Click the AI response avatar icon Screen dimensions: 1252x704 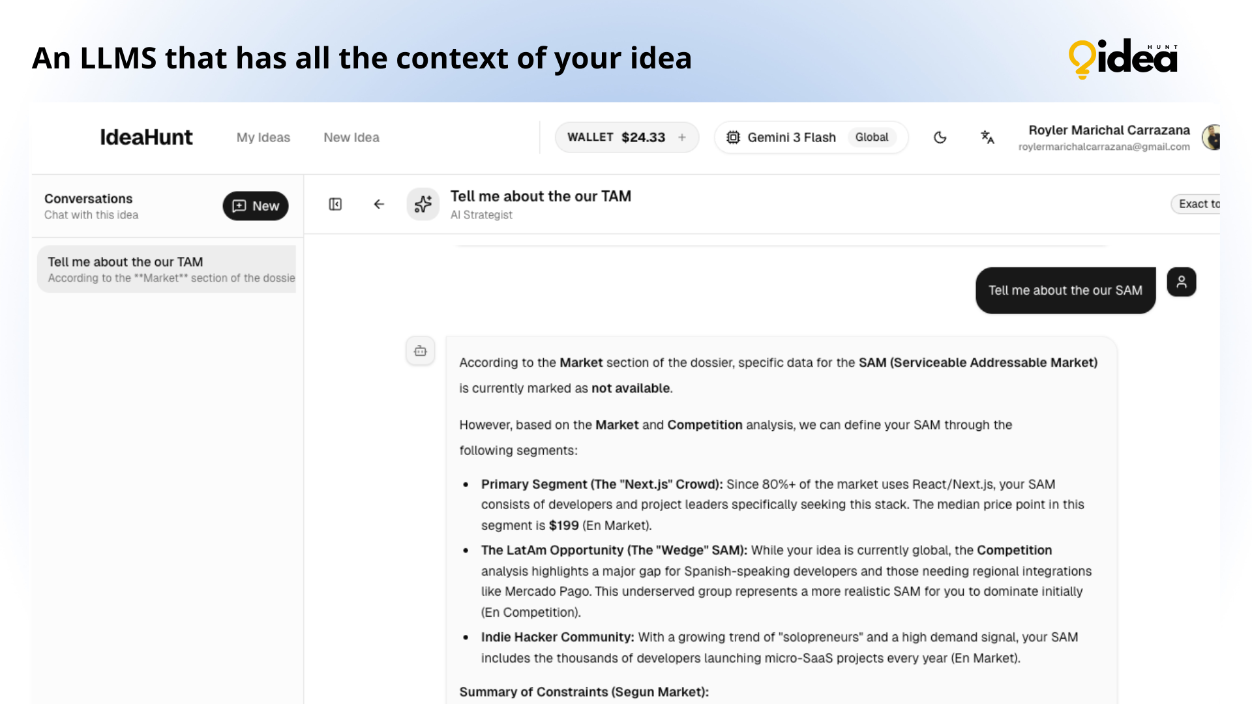(x=420, y=351)
